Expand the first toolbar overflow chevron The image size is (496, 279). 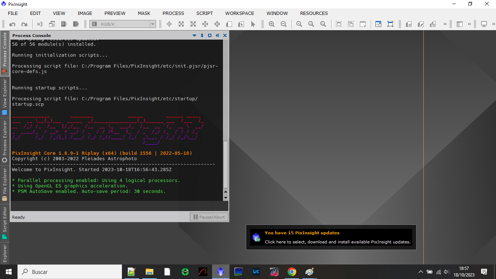(445, 24)
